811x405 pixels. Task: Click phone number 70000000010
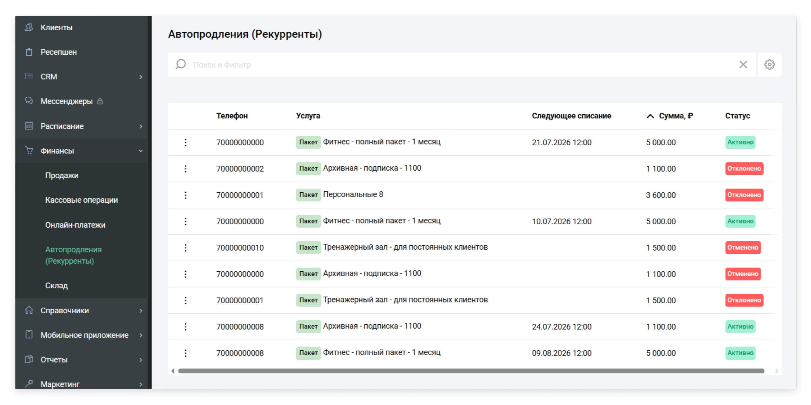[x=240, y=248]
